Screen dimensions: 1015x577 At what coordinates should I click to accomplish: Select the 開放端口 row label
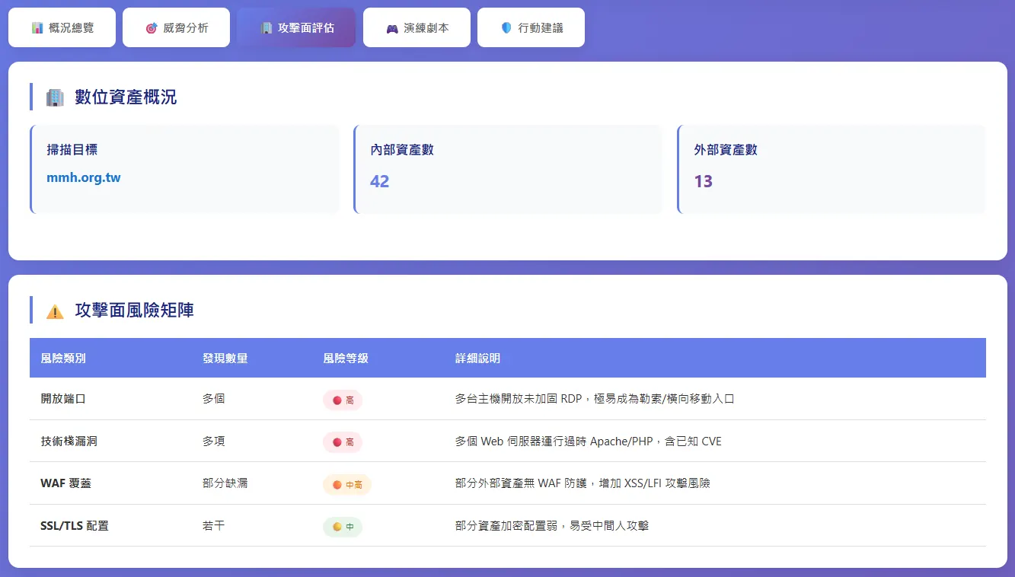[x=63, y=398]
